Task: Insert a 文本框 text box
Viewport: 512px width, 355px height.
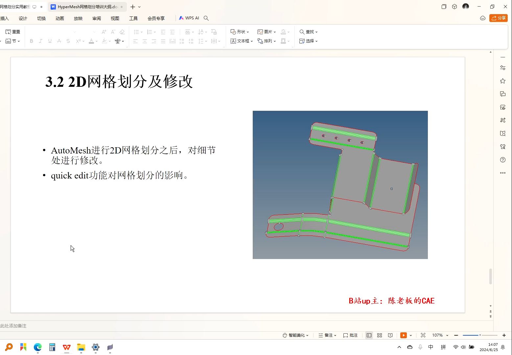Action: coord(241,41)
